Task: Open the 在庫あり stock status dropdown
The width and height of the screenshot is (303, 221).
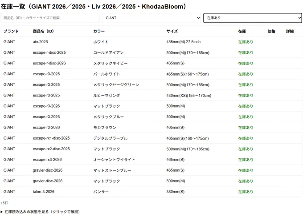Action: click(x=253, y=18)
